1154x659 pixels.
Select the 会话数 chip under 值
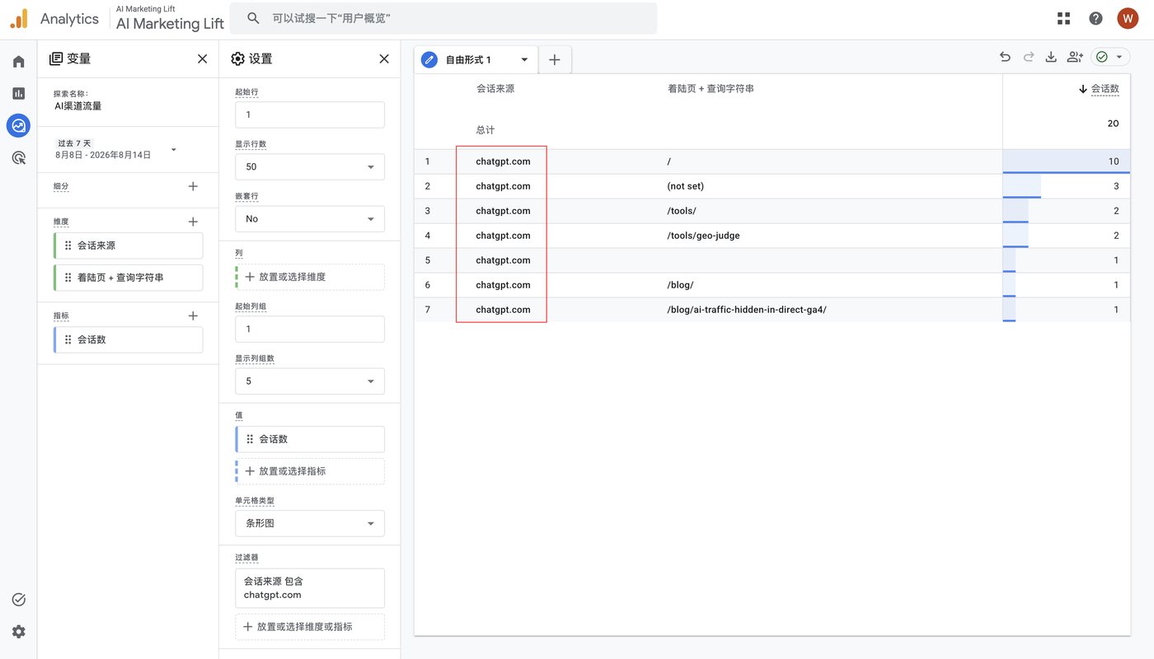[310, 439]
